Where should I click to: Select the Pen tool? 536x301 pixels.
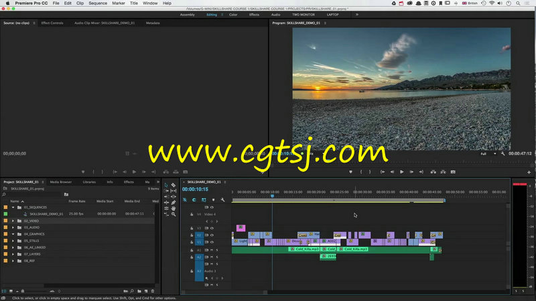pyautogui.click(x=174, y=203)
